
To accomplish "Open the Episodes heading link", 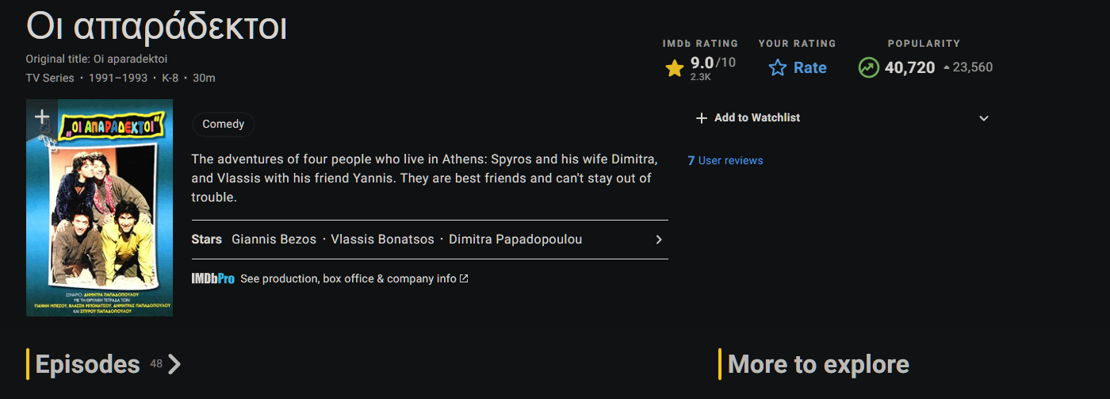I will (88, 364).
